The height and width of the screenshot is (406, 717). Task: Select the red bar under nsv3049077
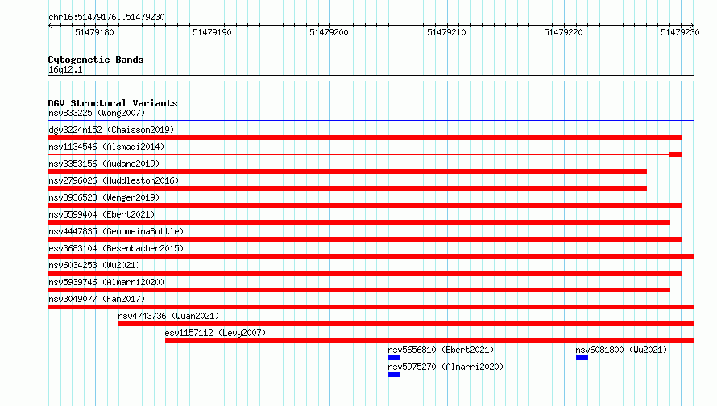[371, 307]
